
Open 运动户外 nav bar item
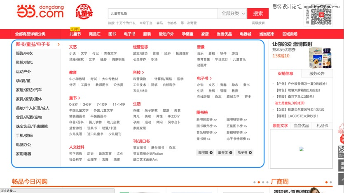click(x=166, y=34)
